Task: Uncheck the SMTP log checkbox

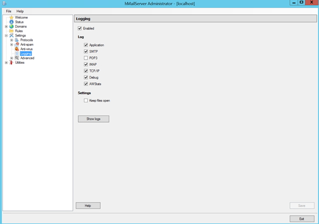Action: click(x=86, y=52)
